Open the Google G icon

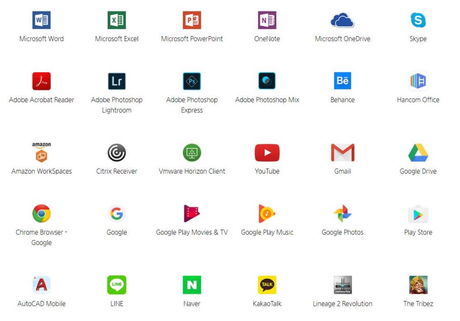click(117, 214)
